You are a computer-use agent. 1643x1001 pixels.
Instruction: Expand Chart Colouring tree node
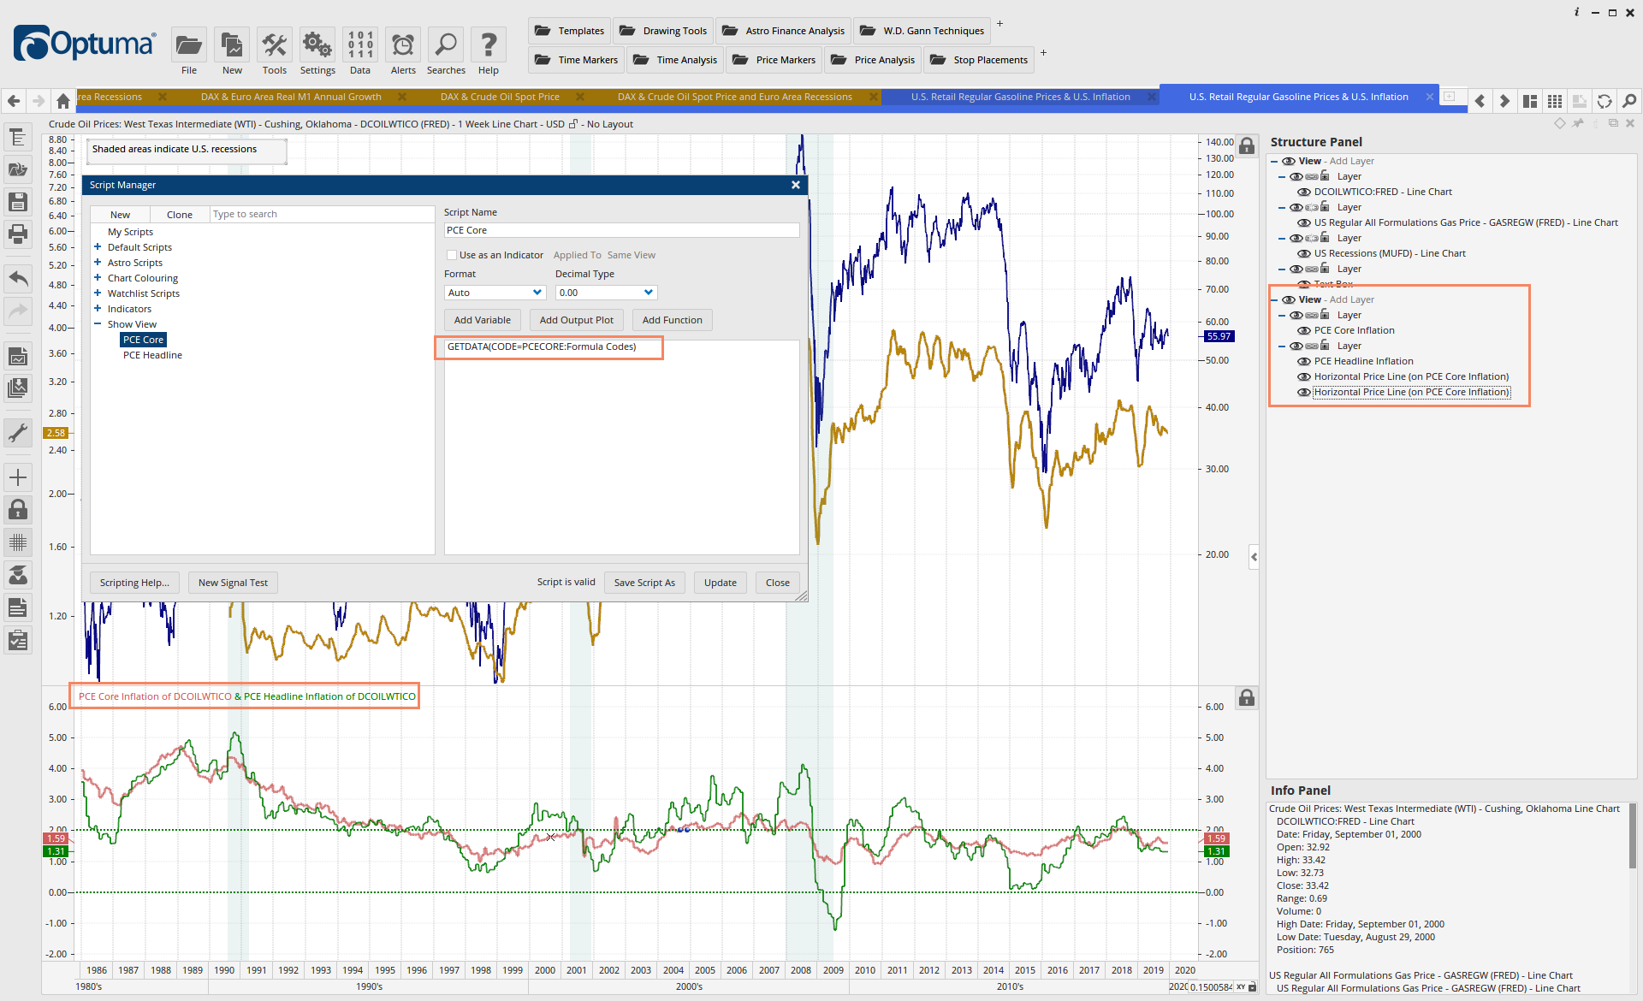(98, 278)
